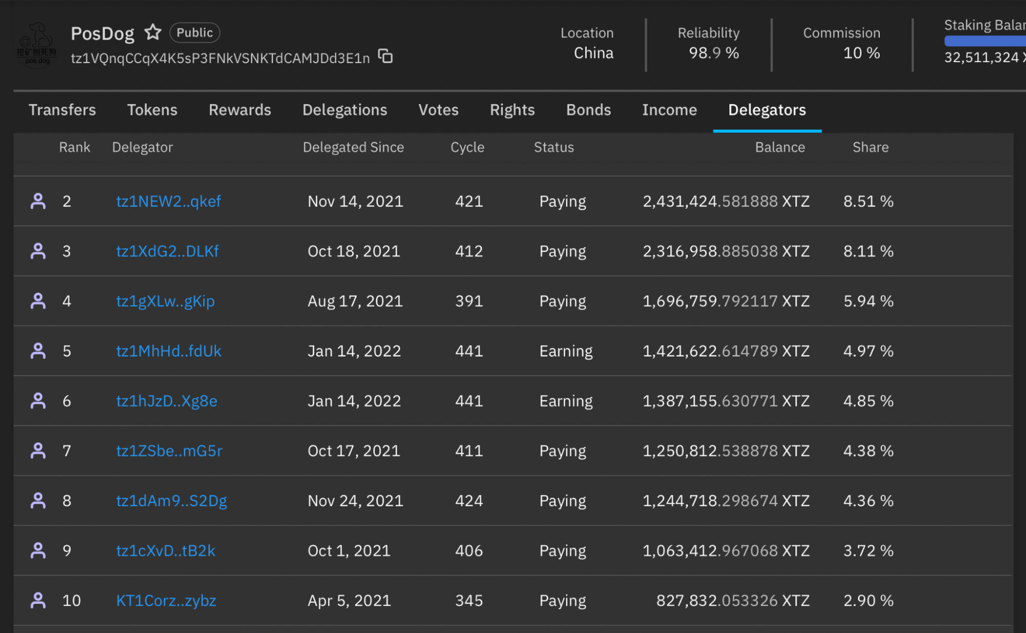Click user icon beside rank 10 delegator

tap(38, 600)
